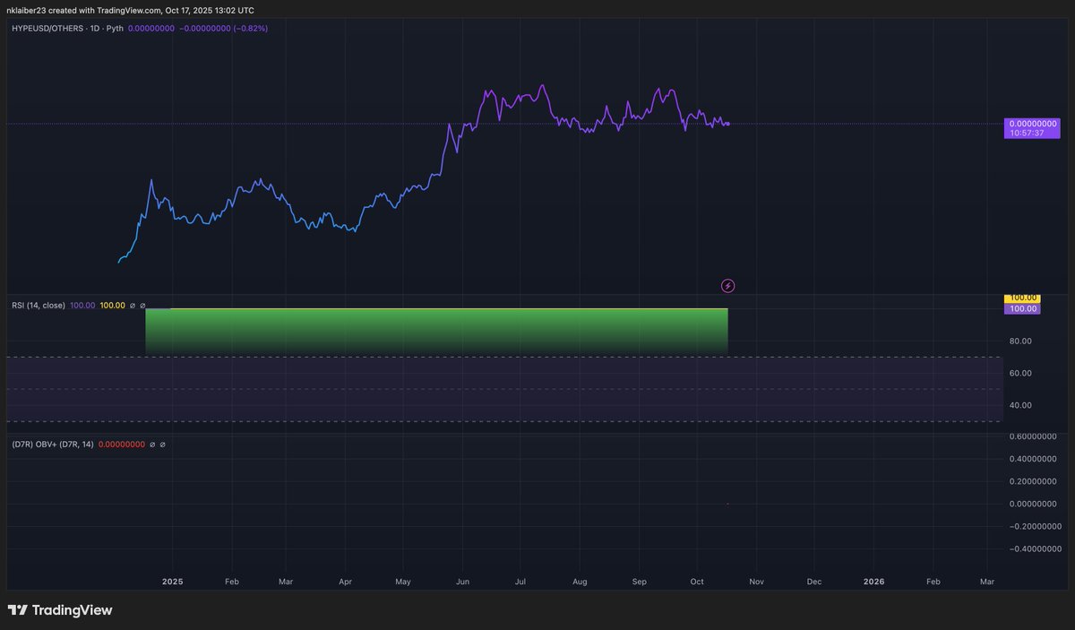1075x630 pixels.
Task: Click the Jun label on time axis
Action: 462,582
